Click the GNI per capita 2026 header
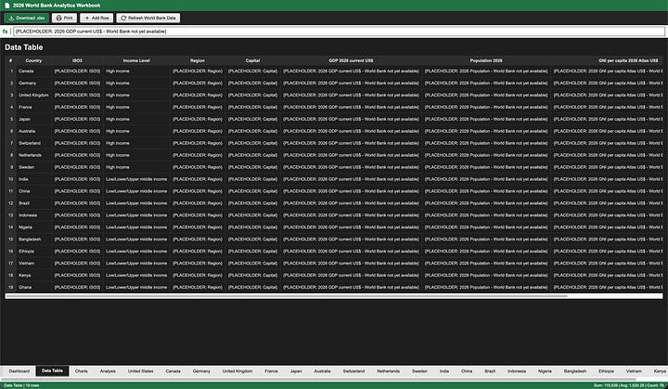The width and height of the screenshot is (668, 389). coord(628,60)
